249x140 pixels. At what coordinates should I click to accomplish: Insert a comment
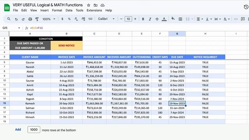pos(243,19)
